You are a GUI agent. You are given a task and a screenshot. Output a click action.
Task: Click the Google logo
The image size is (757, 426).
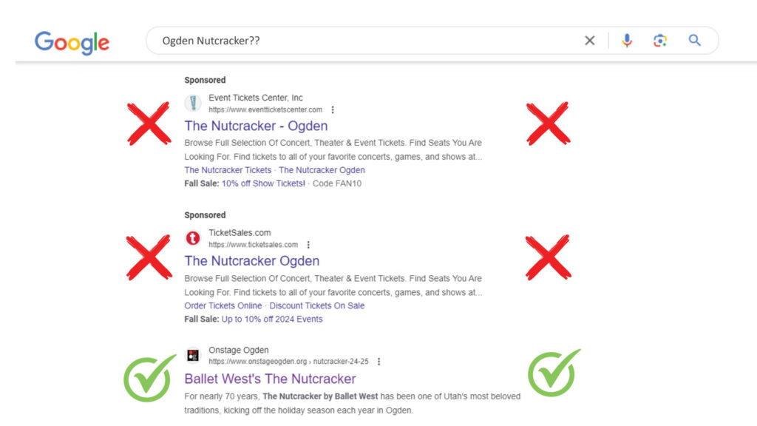(72, 43)
